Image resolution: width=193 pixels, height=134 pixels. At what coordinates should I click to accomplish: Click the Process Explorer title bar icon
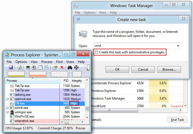click(7, 55)
